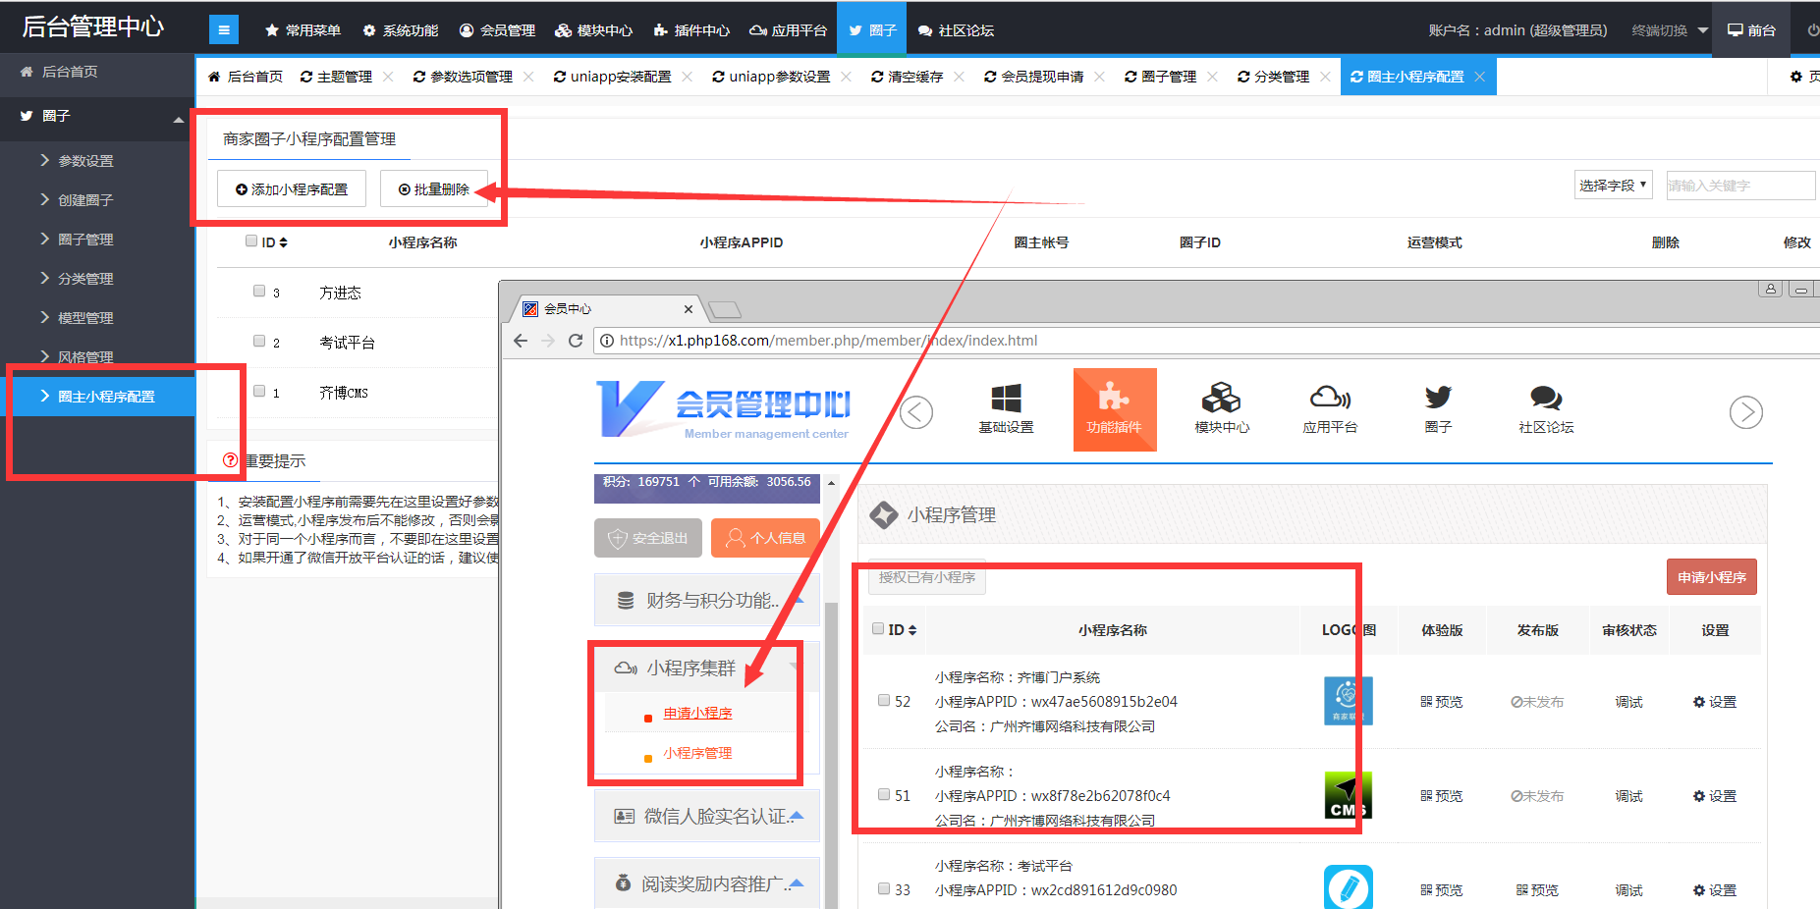
Task: Toggle the select-all checkbox beside ID header
Action: tap(251, 241)
